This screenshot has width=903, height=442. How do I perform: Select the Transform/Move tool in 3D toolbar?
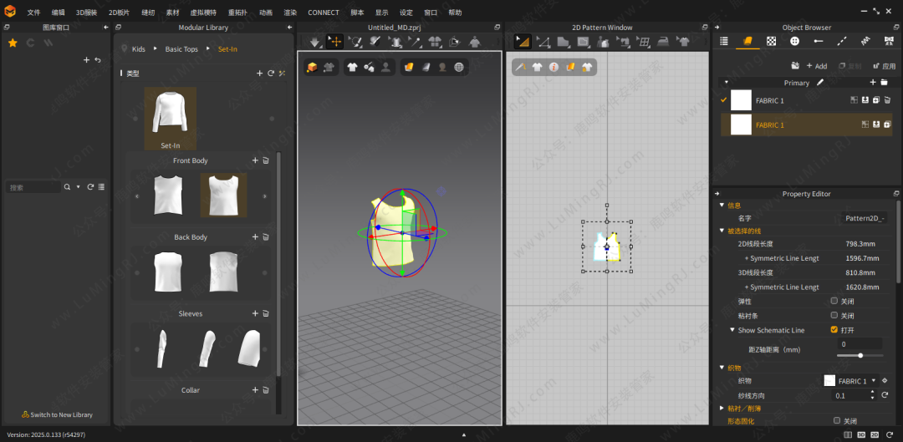coord(334,42)
